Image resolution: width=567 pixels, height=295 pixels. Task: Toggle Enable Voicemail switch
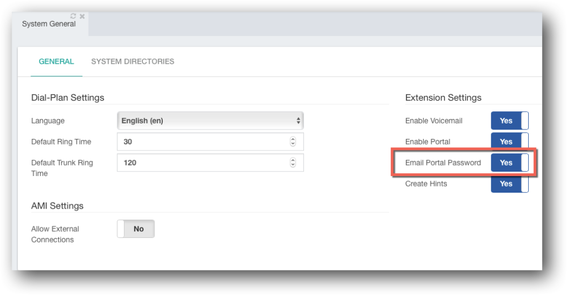click(x=509, y=121)
